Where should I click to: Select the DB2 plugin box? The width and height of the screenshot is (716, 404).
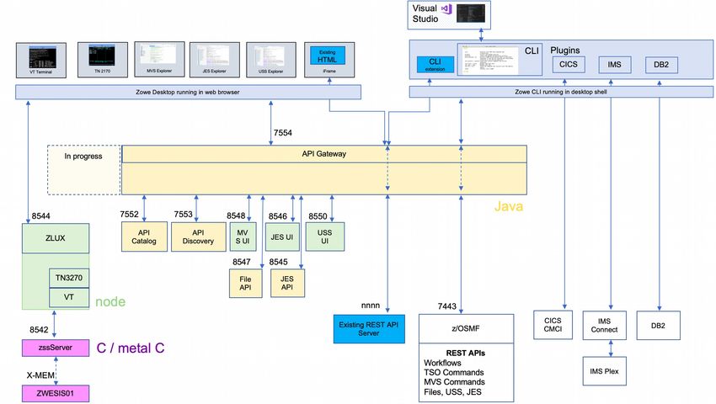click(x=661, y=65)
